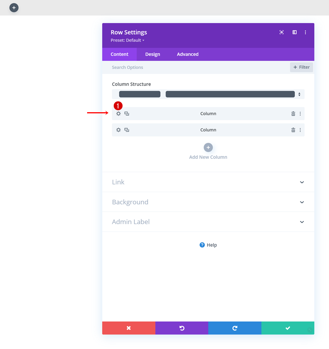329x349 pixels.
Task: Click the blue question mark Help icon
Action: [202, 245]
